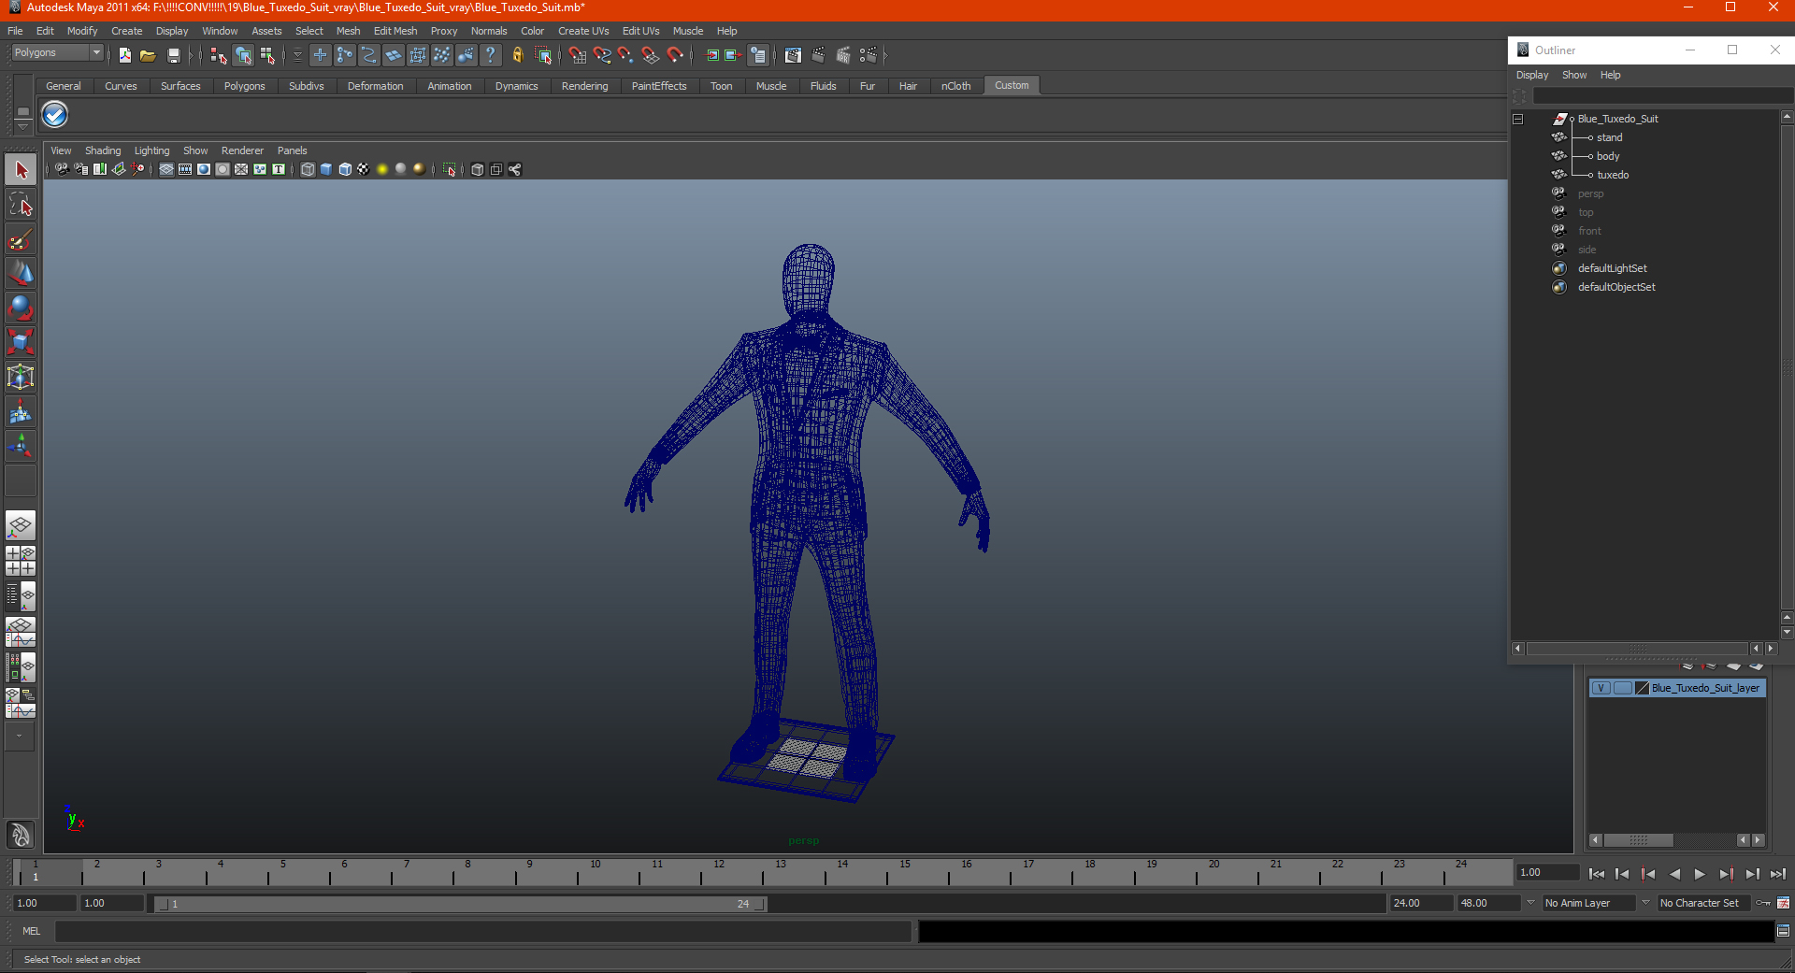Choose the Move tool cone icon
The image size is (1795, 973).
pyautogui.click(x=21, y=274)
